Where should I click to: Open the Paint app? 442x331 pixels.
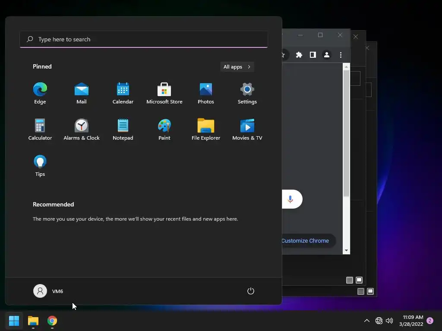coord(164,129)
